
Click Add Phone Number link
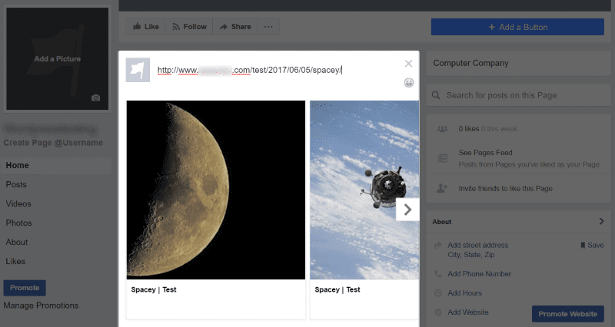(479, 274)
